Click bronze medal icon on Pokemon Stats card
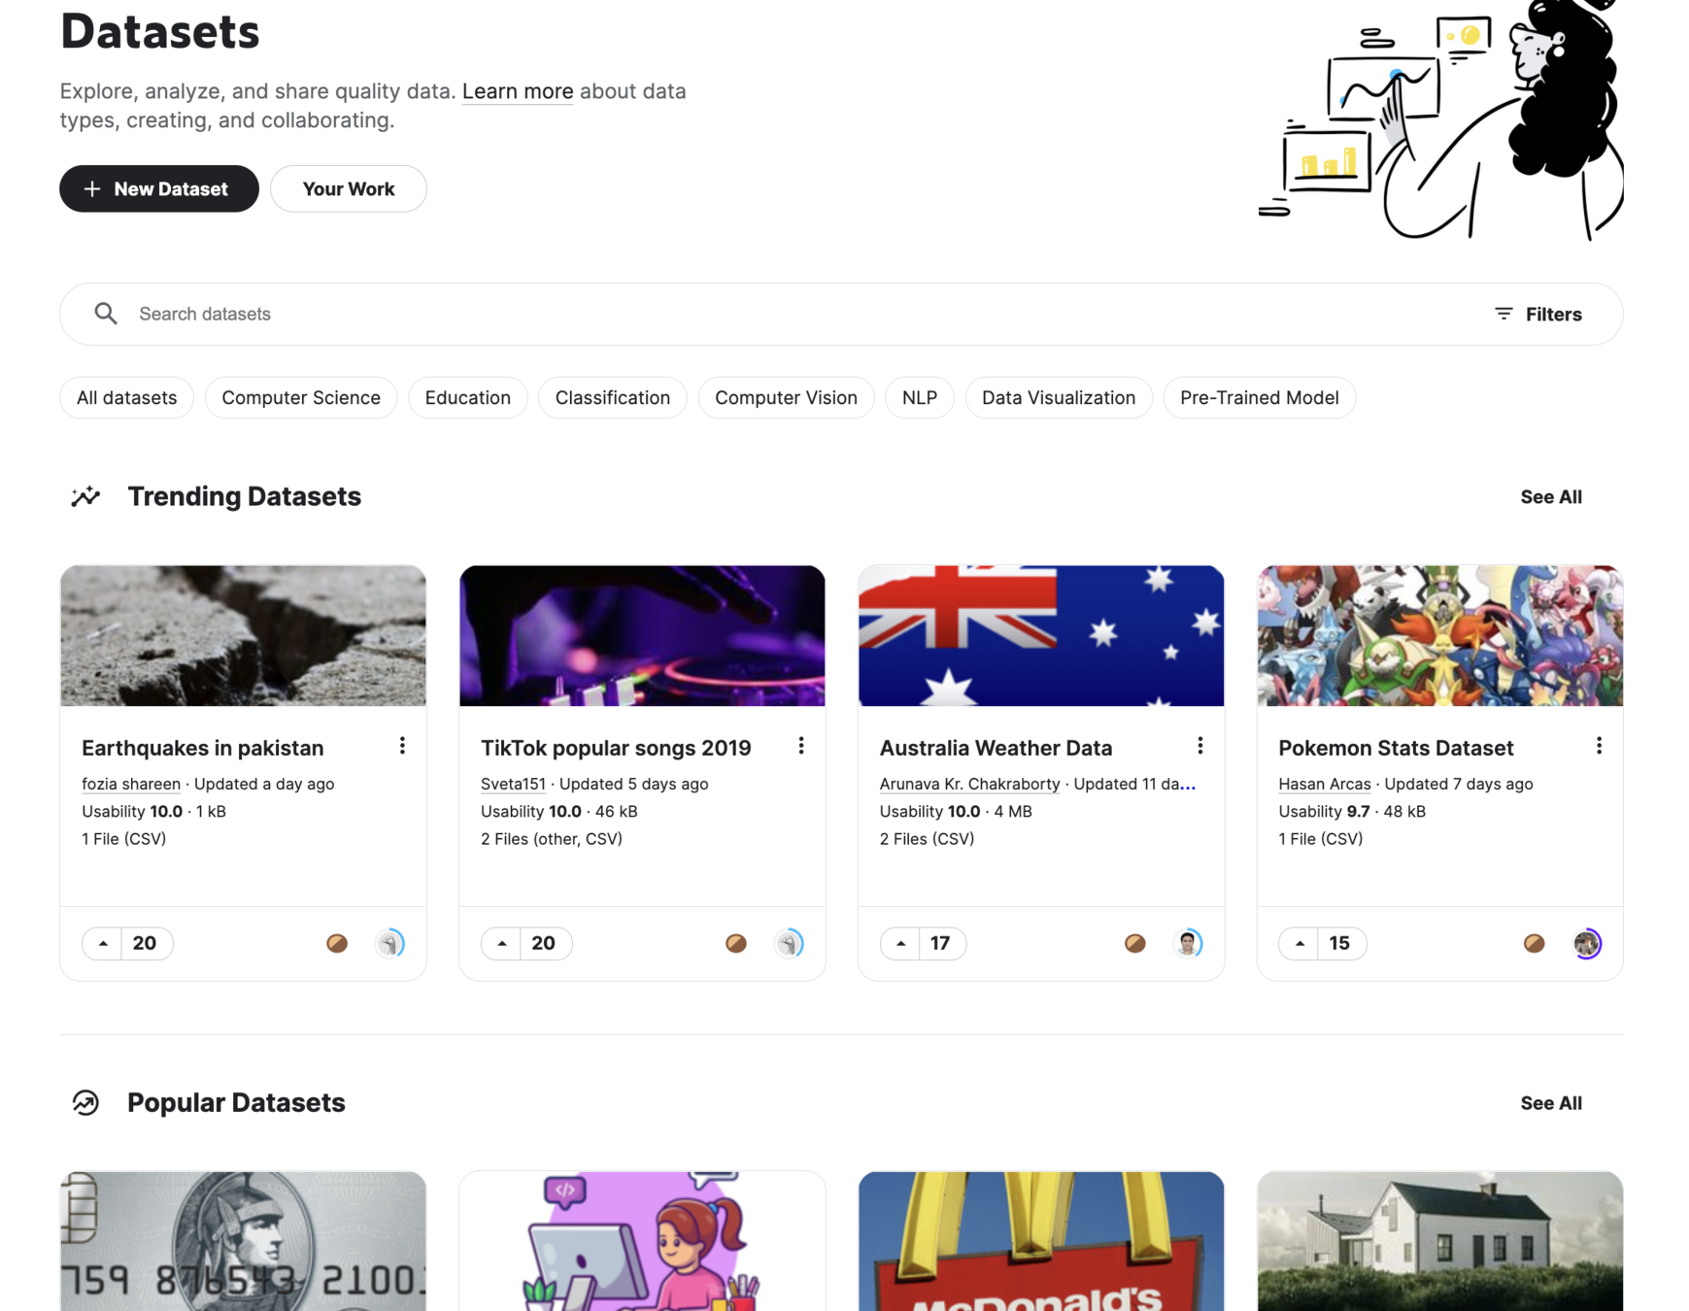 1535,943
